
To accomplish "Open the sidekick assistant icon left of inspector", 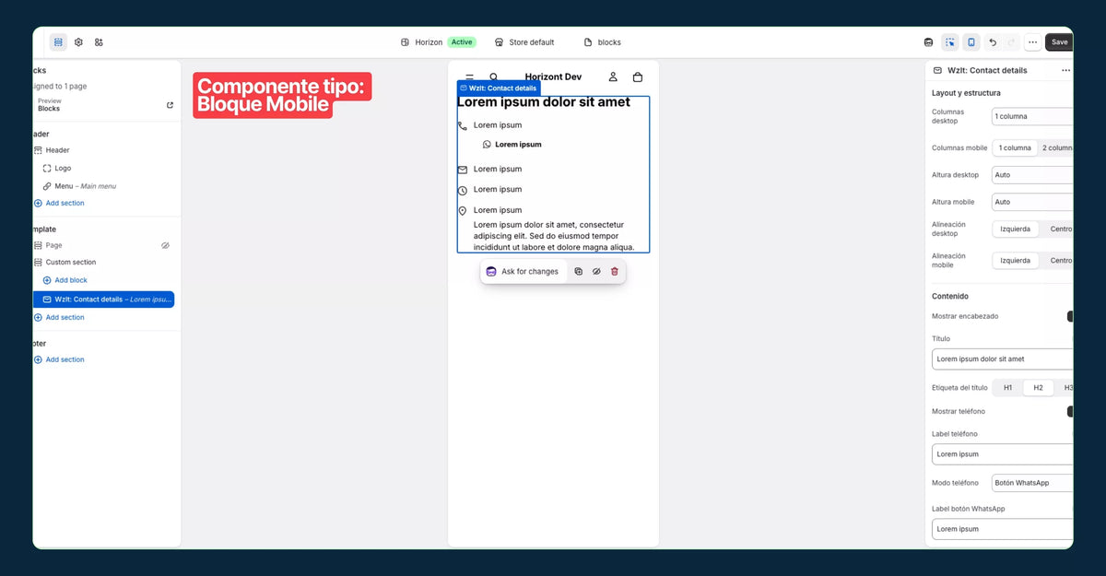I will [928, 42].
